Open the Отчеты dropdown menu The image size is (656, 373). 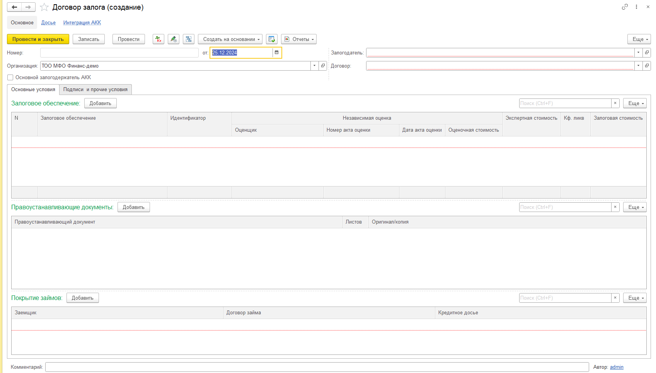tap(299, 39)
